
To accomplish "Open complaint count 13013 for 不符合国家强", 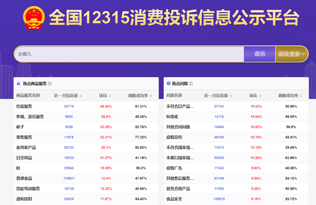I will [x=219, y=148].
